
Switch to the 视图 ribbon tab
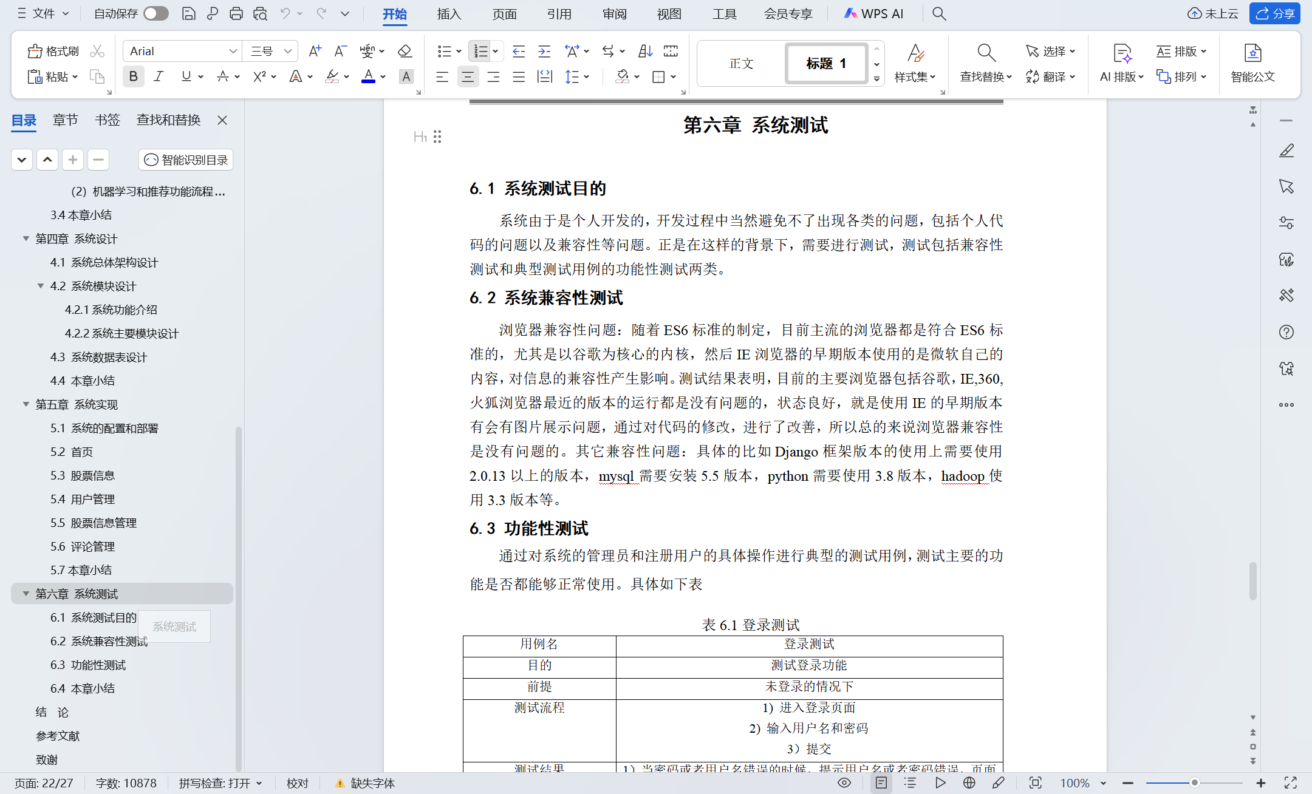coord(669,14)
